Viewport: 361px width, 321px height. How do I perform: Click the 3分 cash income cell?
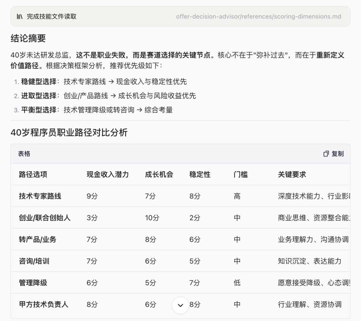[92, 218]
